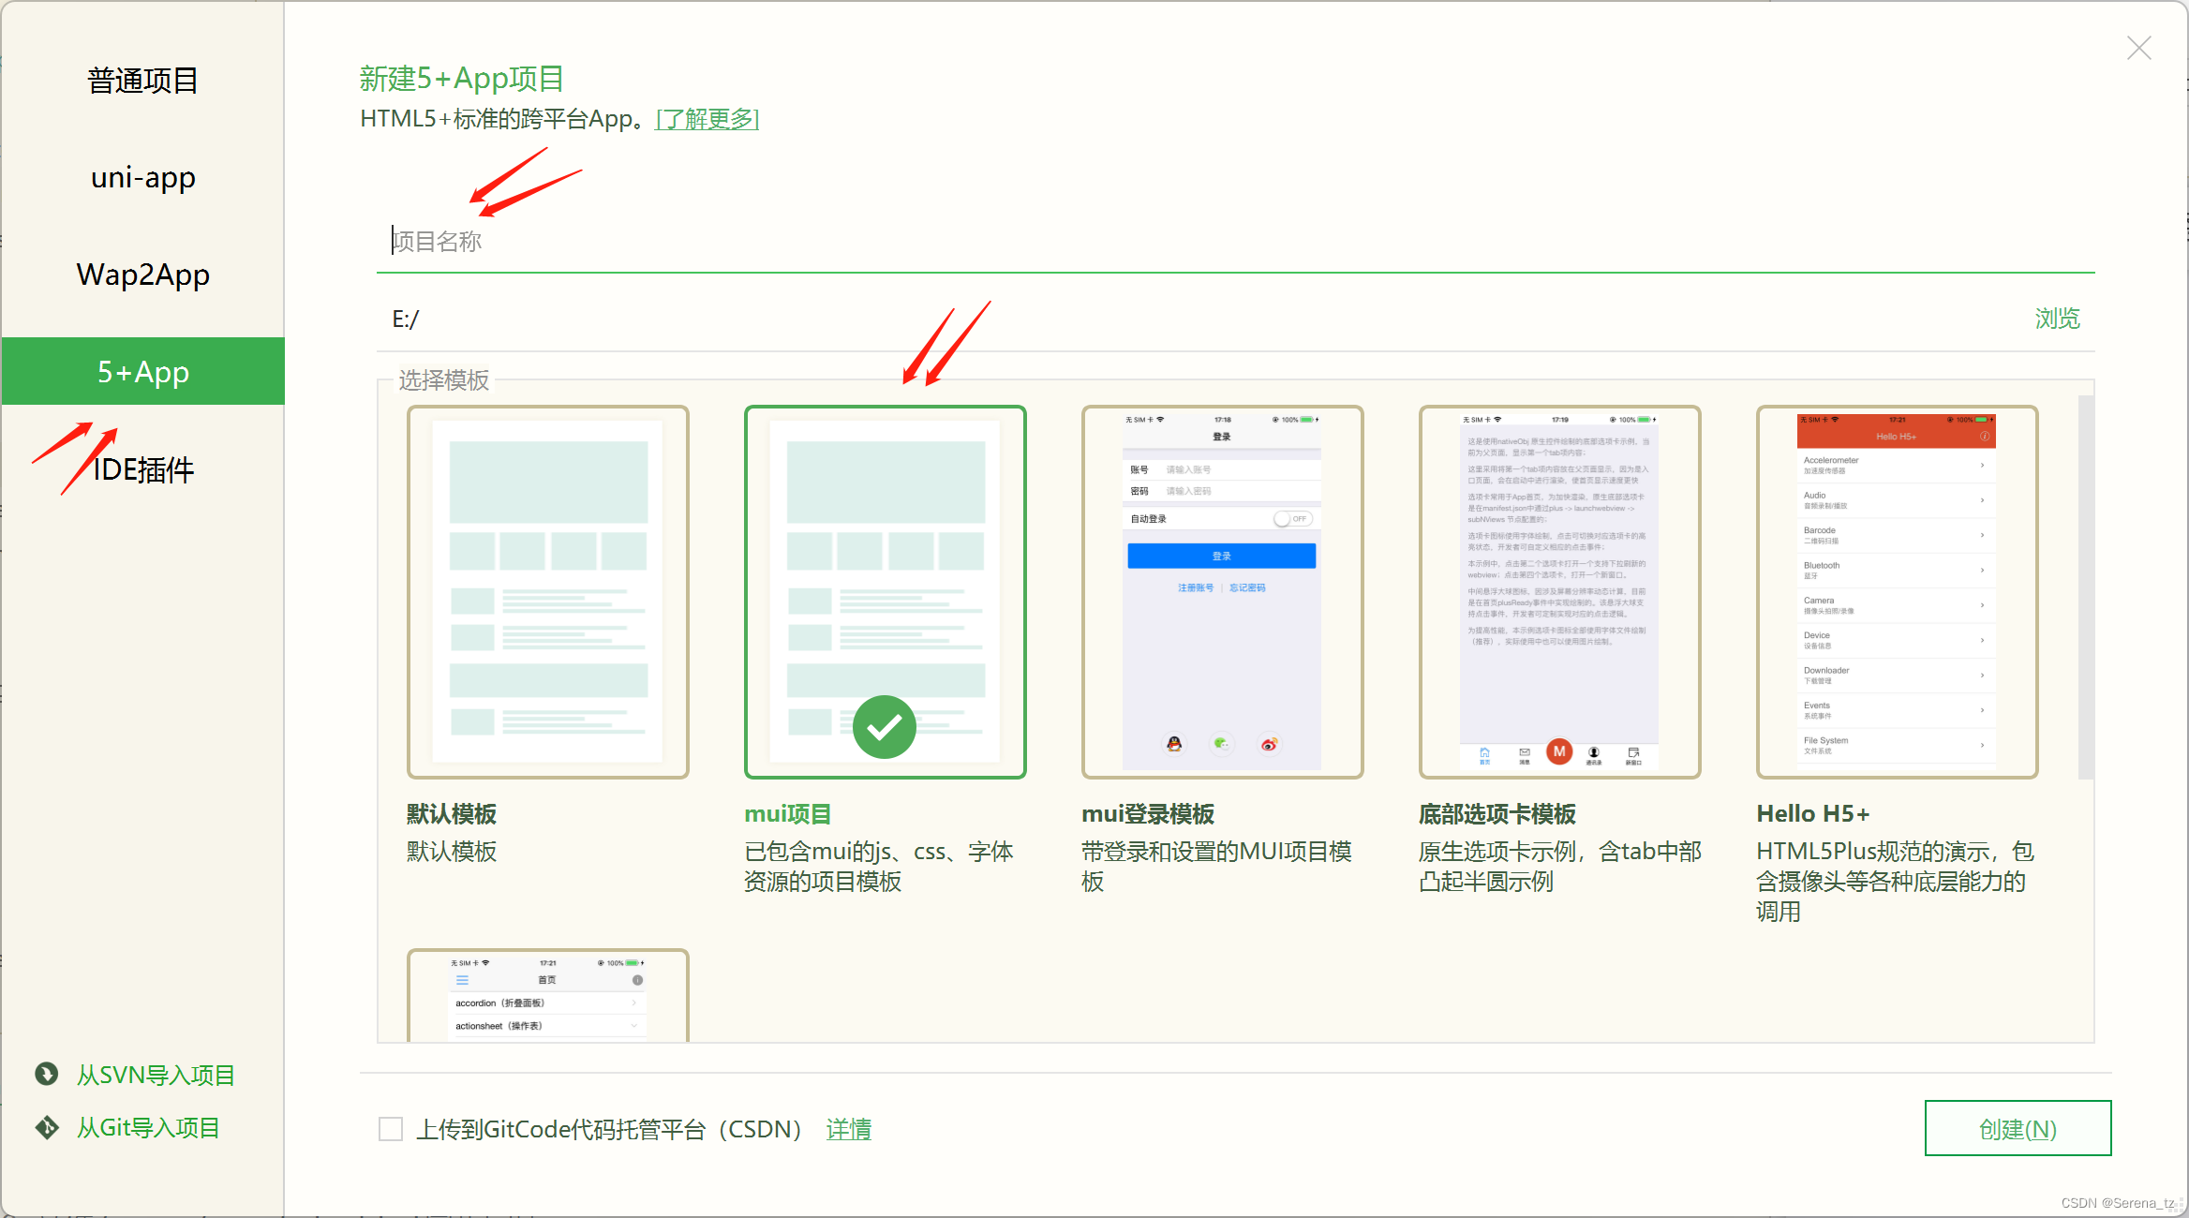
Task: Choose the 底部选项卡模板 template thumbnail
Action: pyautogui.click(x=1560, y=592)
